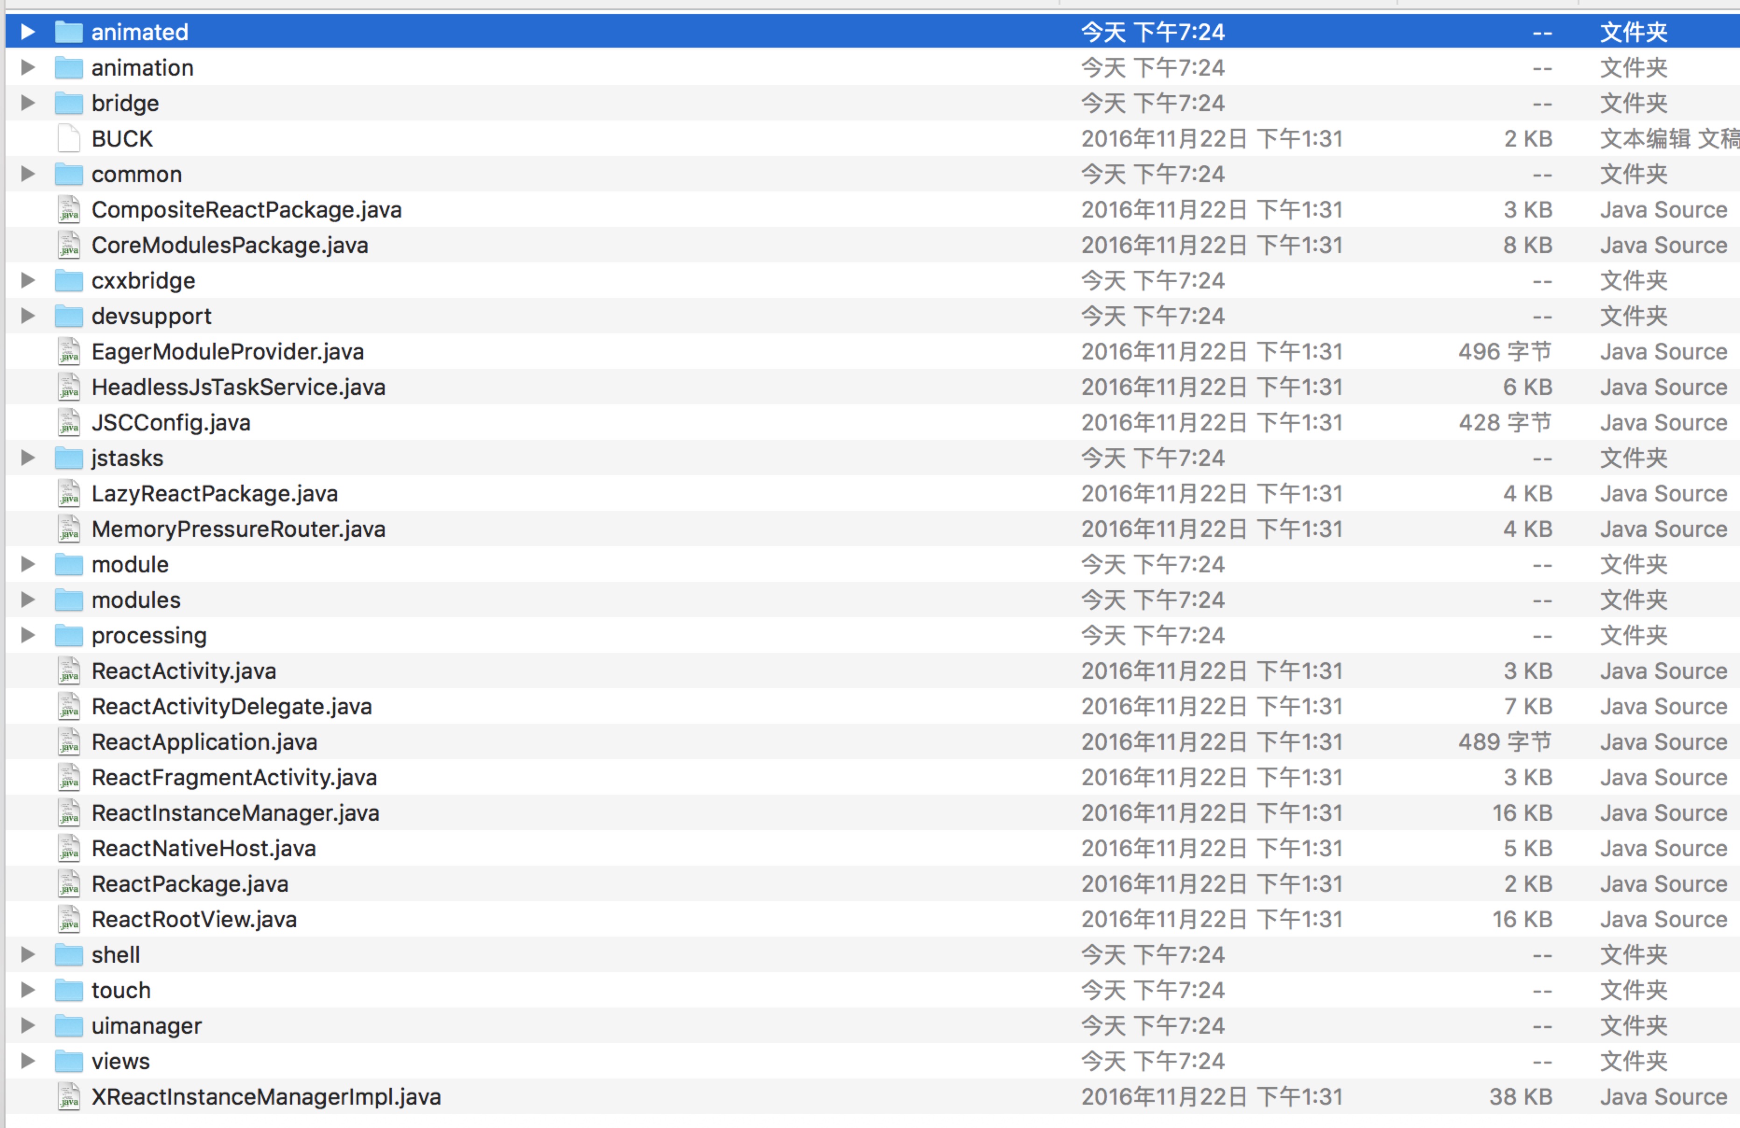Select the ReactNativeHost.java filename
Viewport: 1740px width, 1128px height.
coord(204,848)
